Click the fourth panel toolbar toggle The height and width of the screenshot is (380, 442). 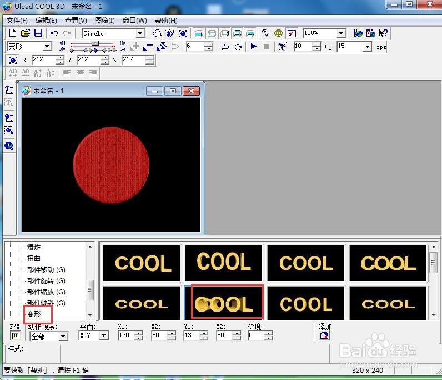click(x=237, y=33)
